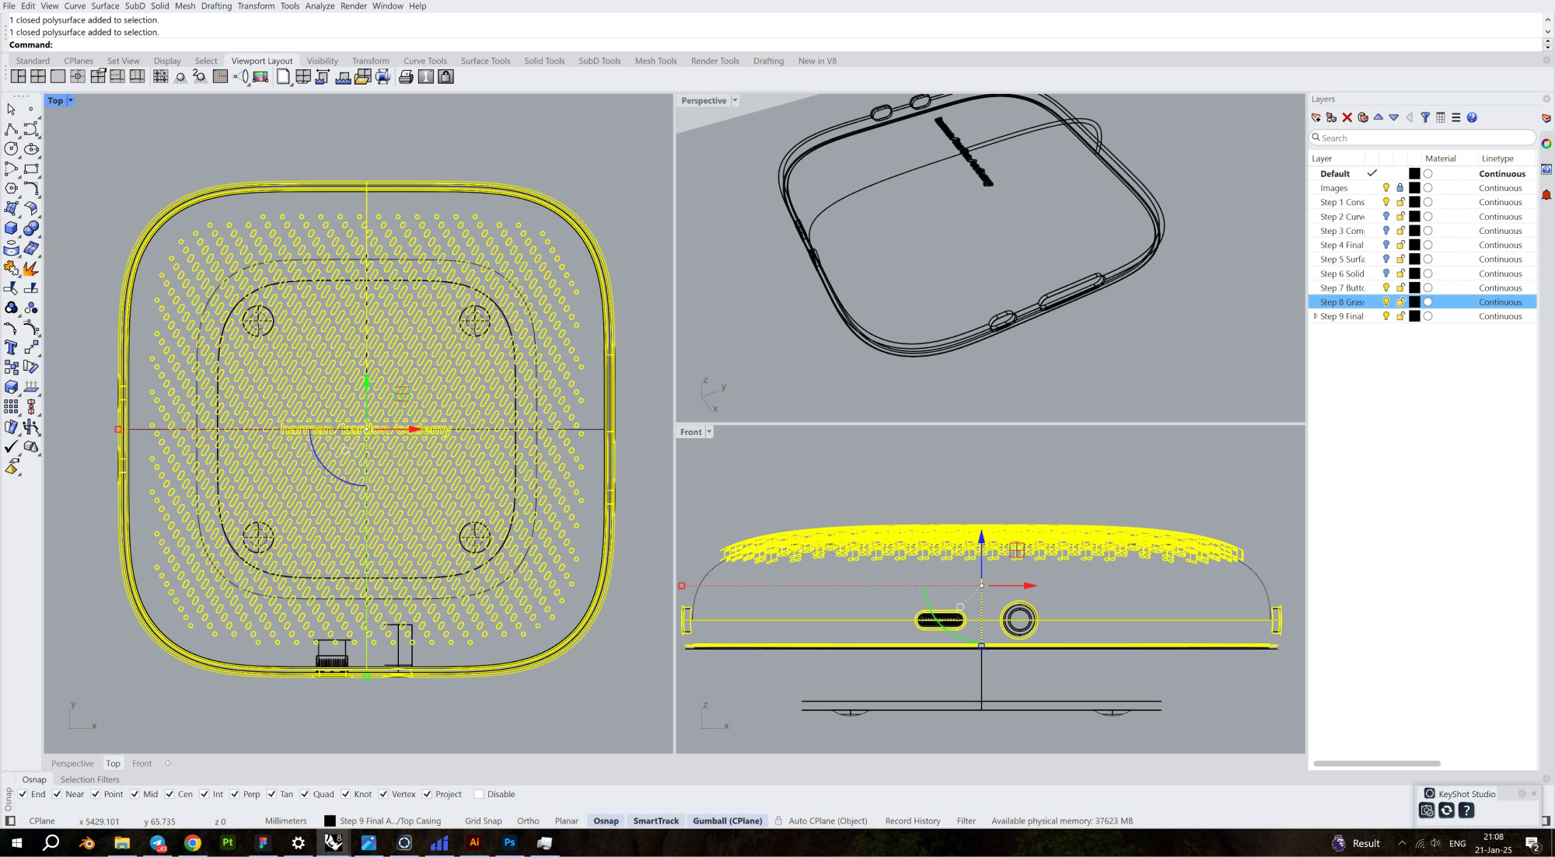This screenshot has height=857, width=1555.
Task: Click Step 7 layer color swatch
Action: point(1414,288)
